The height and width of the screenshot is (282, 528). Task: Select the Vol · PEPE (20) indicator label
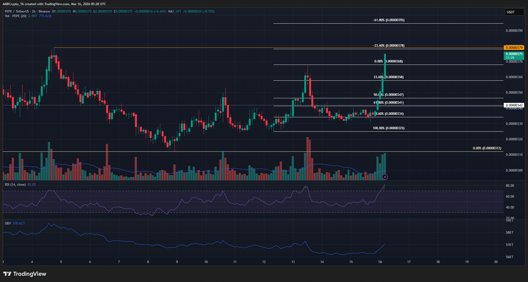pyautogui.click(x=15, y=16)
